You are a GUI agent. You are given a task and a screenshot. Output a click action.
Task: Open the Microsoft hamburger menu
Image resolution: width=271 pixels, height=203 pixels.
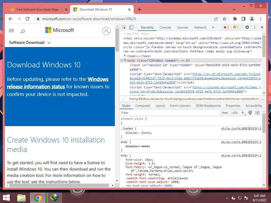[11, 31]
